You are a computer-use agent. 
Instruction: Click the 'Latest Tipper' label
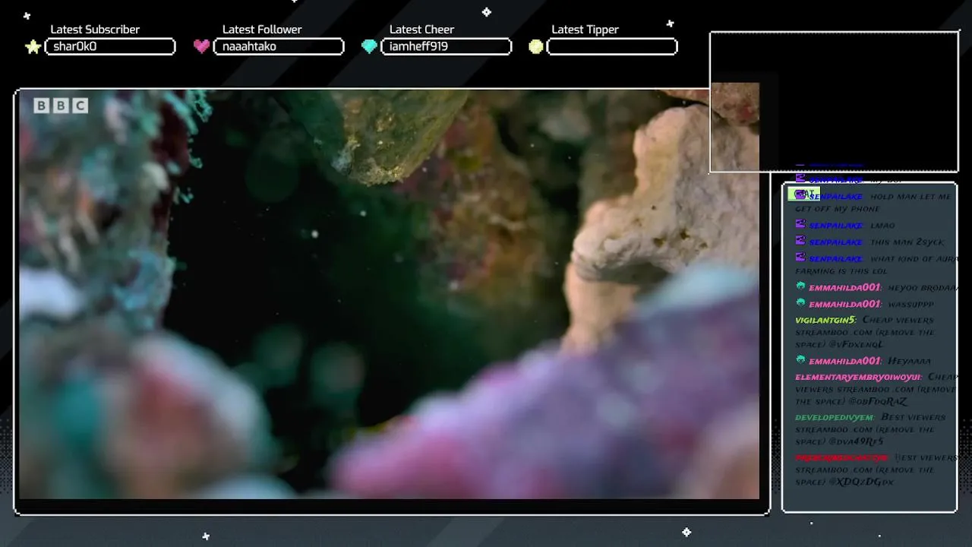tap(585, 30)
